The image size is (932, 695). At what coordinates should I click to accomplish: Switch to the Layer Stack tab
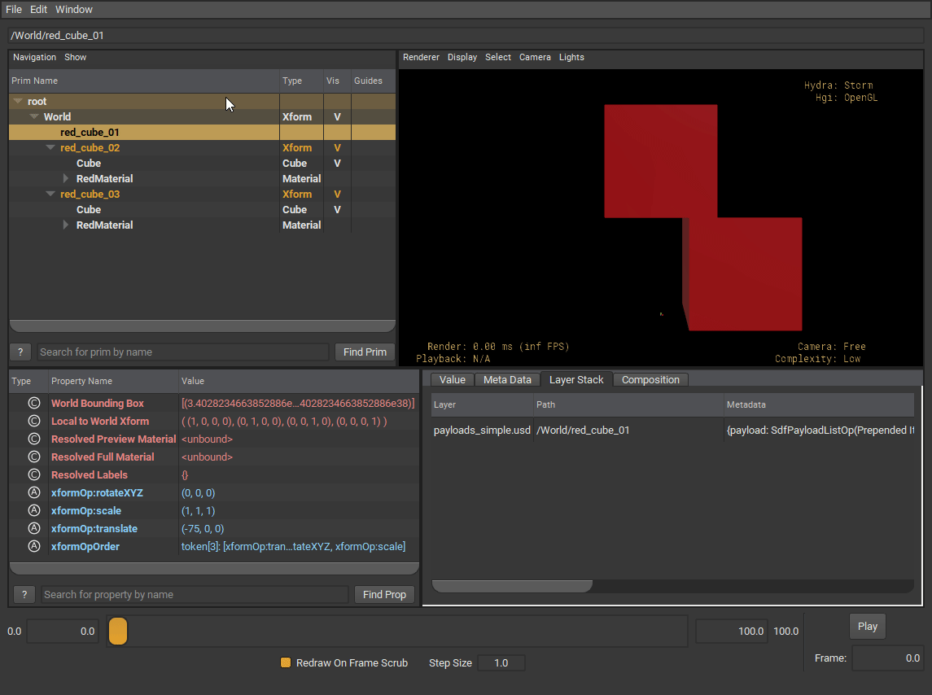pos(576,380)
